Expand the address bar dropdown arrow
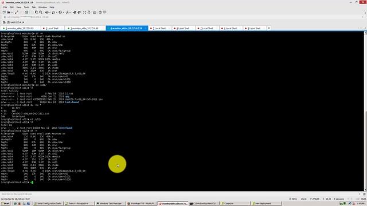 [363, 17]
